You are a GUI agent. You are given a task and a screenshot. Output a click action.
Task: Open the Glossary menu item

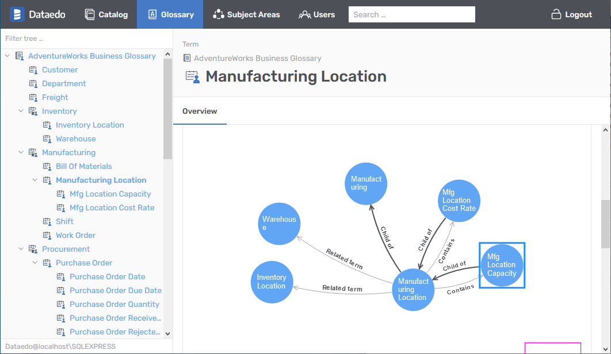(170, 14)
